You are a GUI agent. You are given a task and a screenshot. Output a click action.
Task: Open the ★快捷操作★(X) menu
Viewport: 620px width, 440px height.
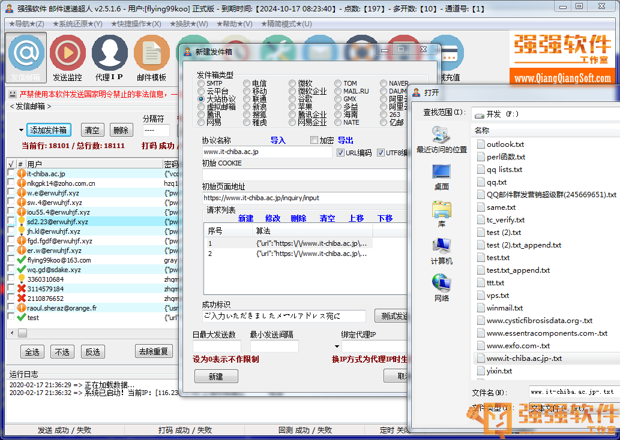coord(136,24)
